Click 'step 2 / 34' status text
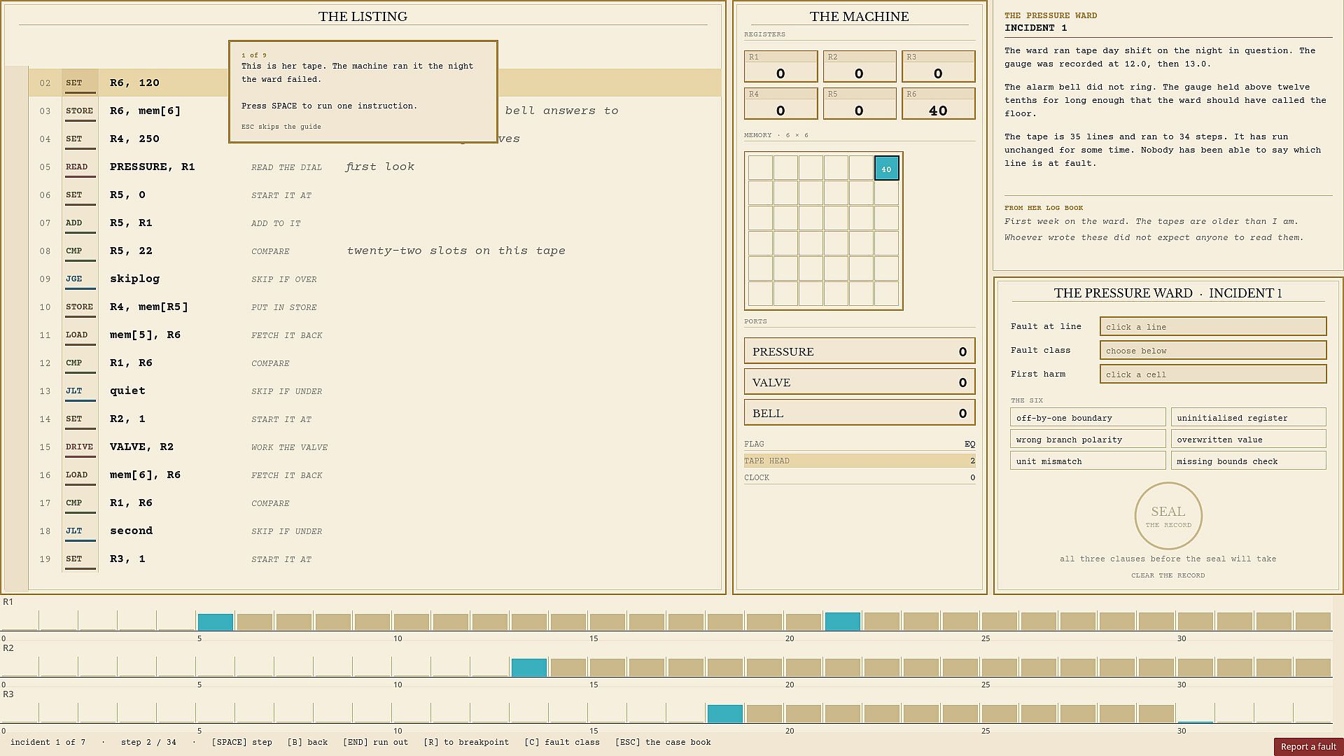1344x756 pixels. pyautogui.click(x=148, y=742)
